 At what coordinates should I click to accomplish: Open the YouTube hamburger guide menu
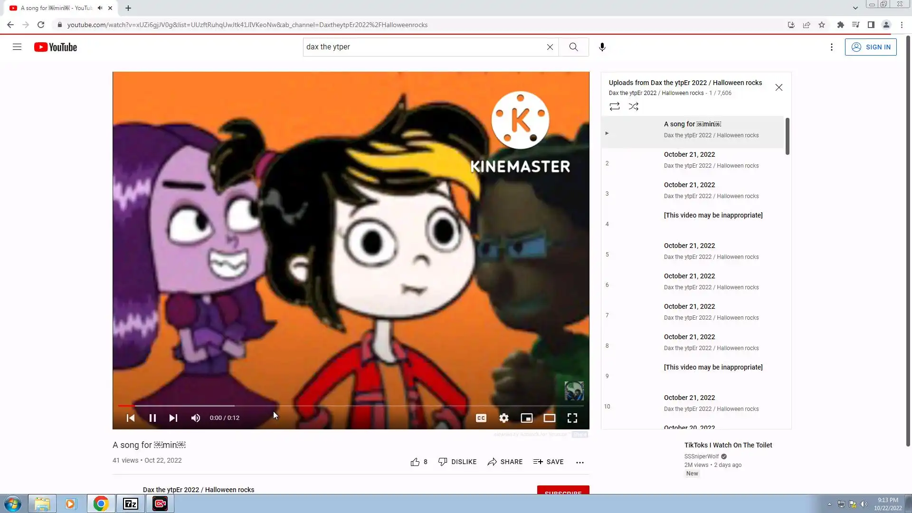17,47
